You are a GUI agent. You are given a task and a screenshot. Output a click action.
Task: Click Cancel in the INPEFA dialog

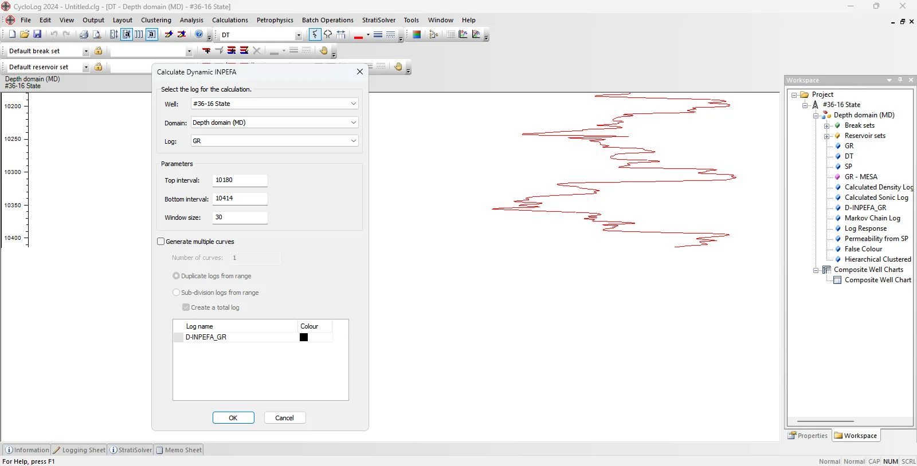[285, 418]
